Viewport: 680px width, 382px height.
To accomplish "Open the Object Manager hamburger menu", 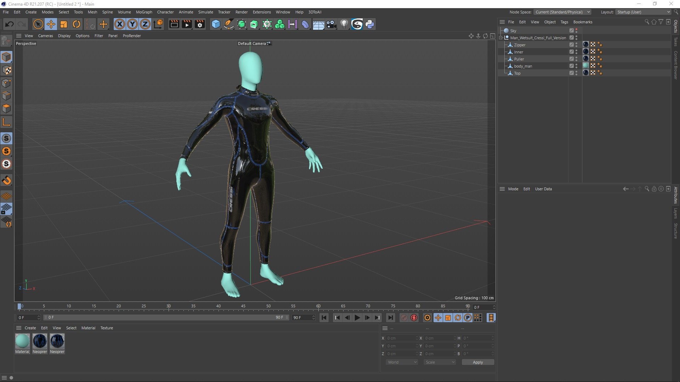I will (x=502, y=22).
